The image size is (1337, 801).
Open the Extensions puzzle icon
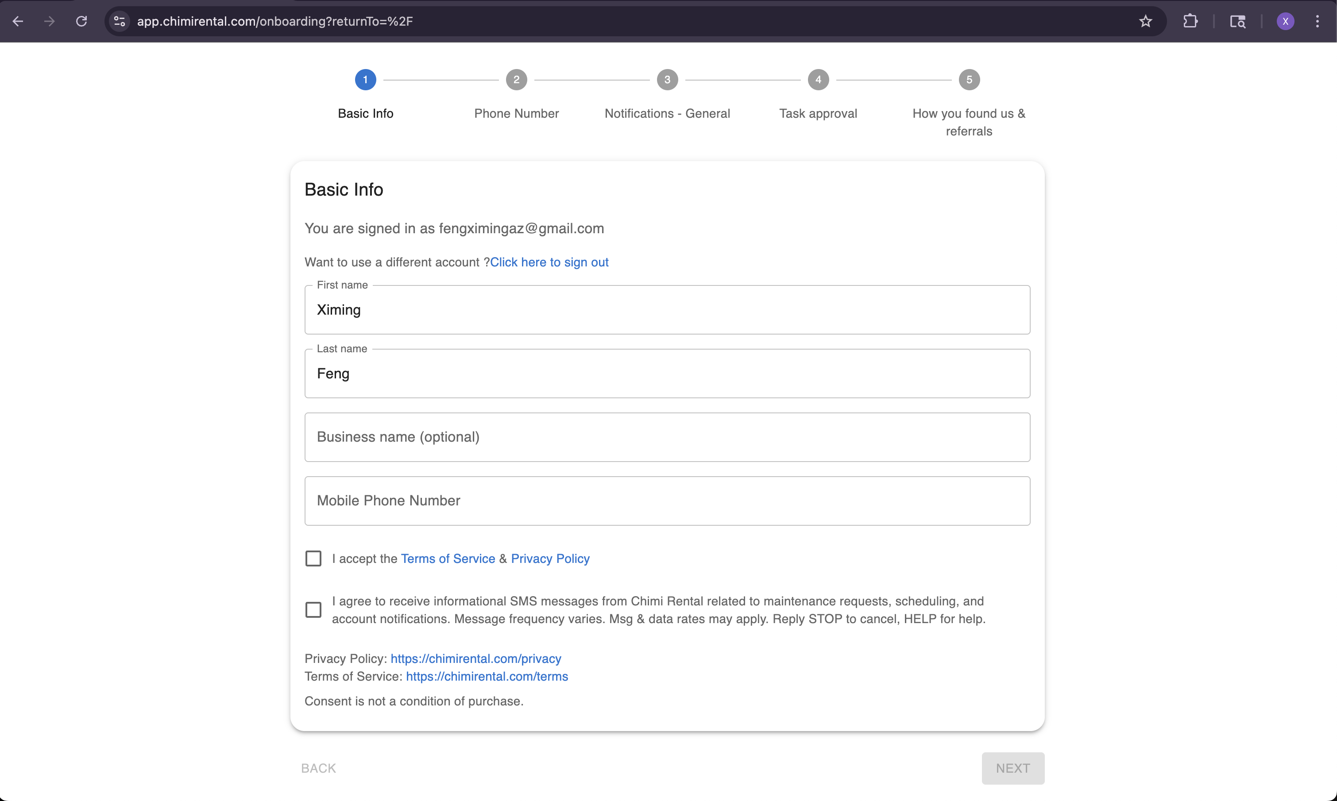tap(1190, 21)
